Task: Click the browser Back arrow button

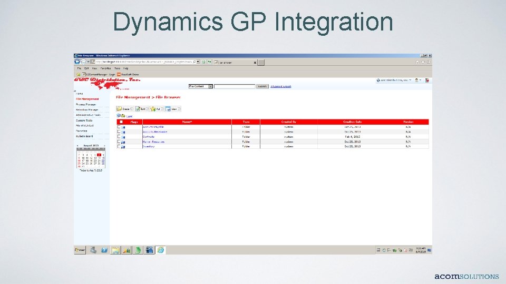Action: coord(77,62)
